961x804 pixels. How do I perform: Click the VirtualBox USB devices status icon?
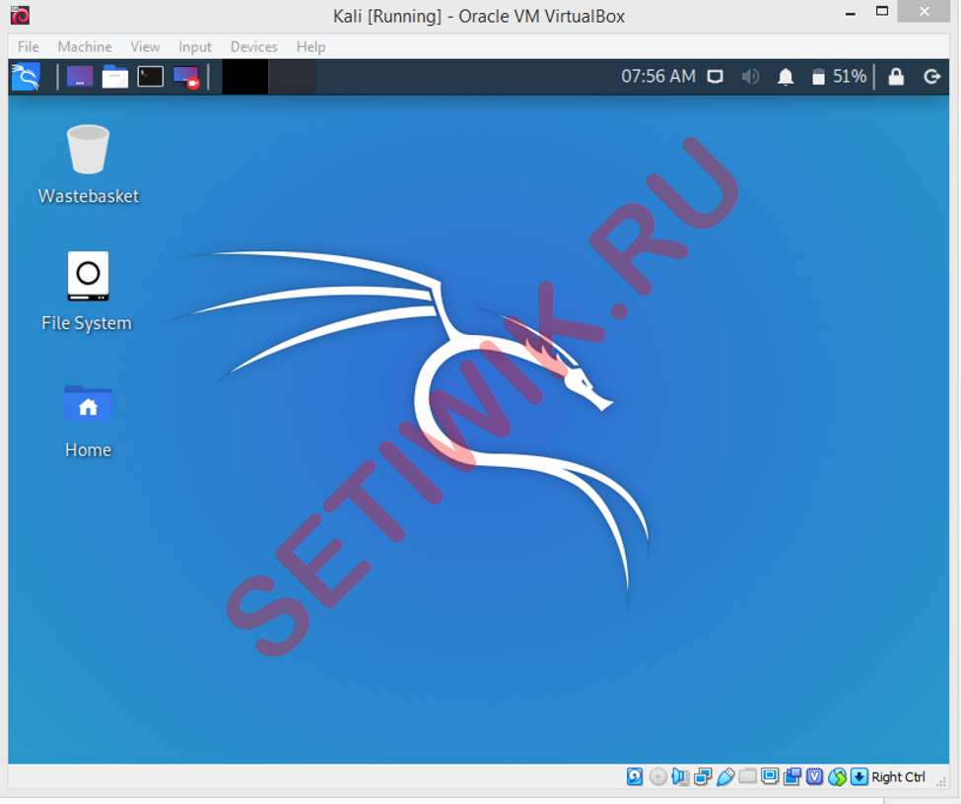[725, 776]
